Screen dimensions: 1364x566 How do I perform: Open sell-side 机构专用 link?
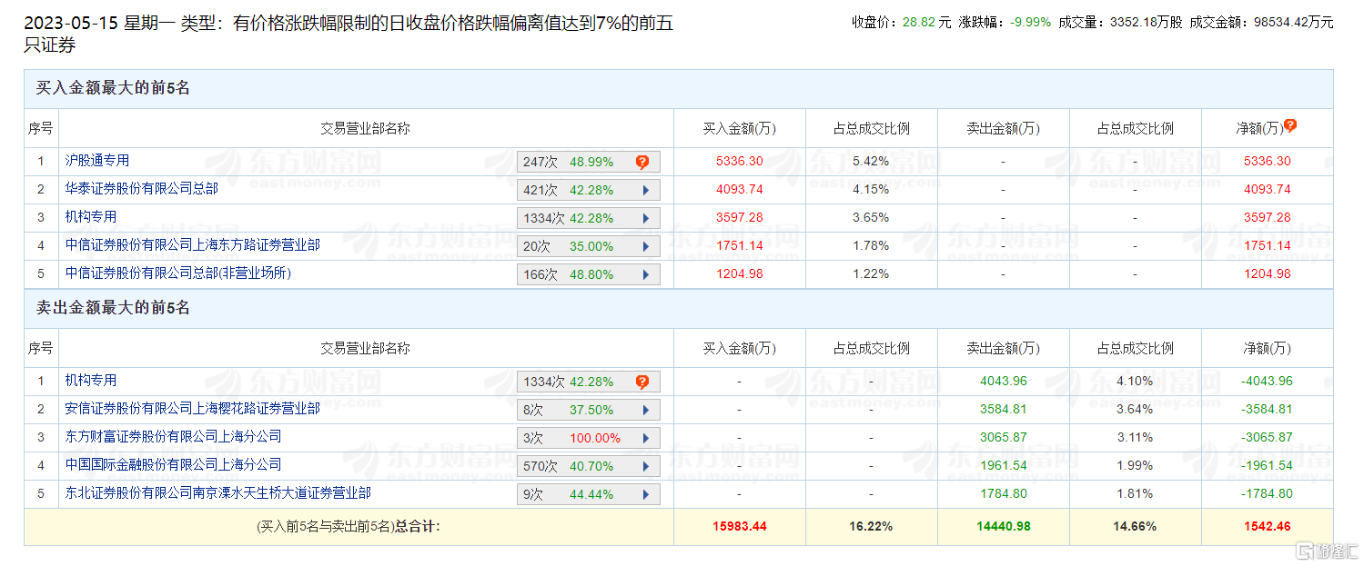(91, 381)
